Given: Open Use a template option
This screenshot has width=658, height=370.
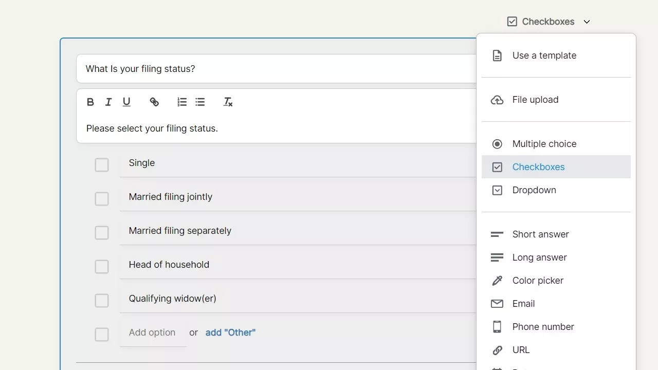Looking at the screenshot, I should [x=544, y=55].
